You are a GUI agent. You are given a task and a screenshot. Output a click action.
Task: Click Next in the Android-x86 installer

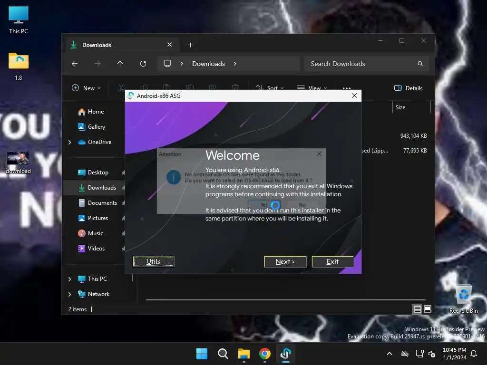click(x=285, y=261)
